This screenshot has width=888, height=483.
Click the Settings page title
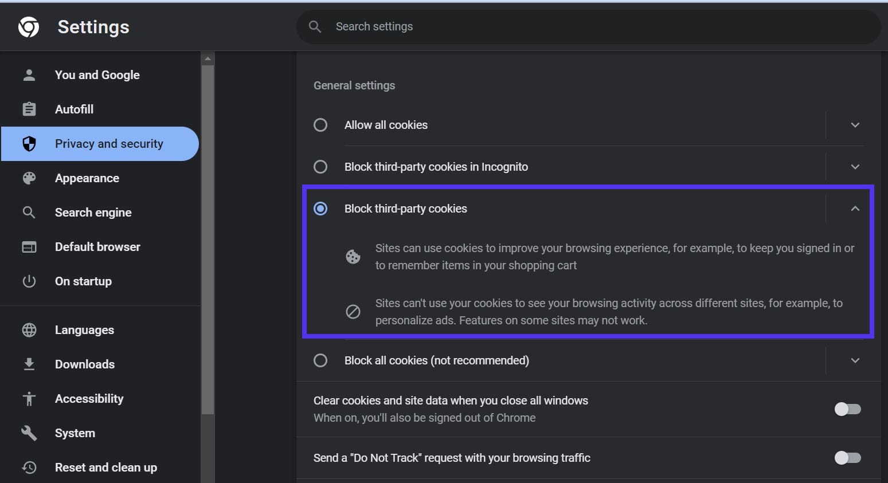pyautogui.click(x=93, y=27)
